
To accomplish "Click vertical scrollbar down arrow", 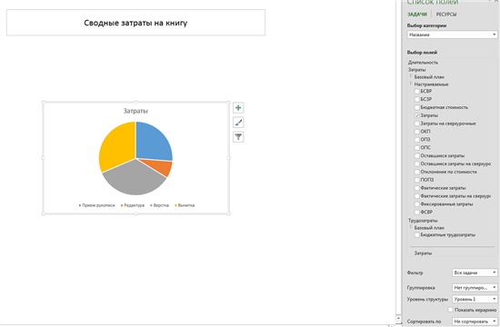I will pos(398,318).
